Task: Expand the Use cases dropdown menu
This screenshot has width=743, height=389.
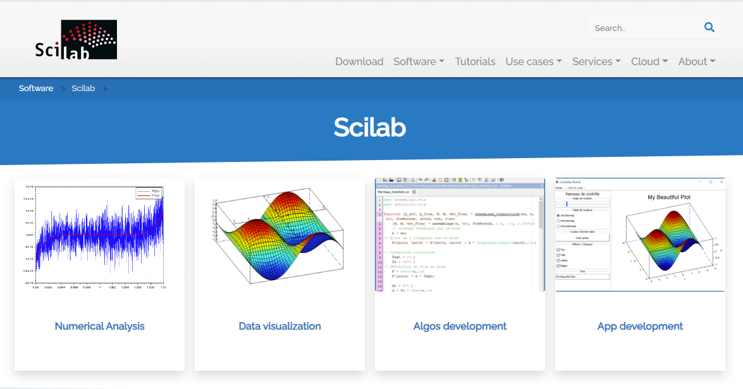Action: pyautogui.click(x=534, y=61)
